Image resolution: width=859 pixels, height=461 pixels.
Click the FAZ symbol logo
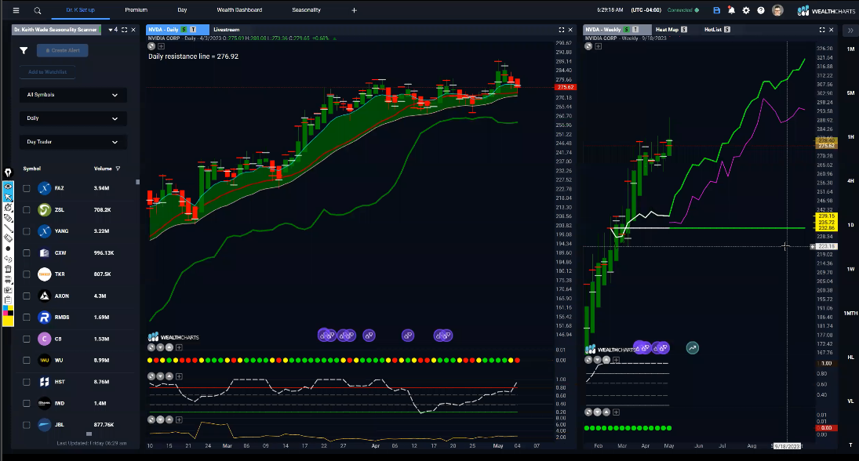tap(45, 188)
